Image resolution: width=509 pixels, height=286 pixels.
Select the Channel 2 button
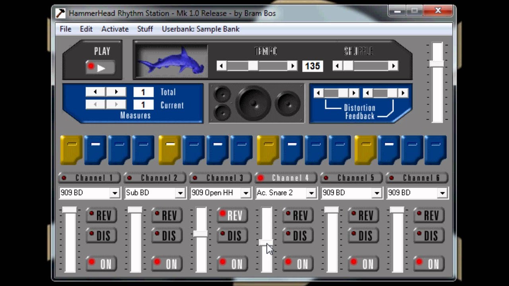coord(155,178)
